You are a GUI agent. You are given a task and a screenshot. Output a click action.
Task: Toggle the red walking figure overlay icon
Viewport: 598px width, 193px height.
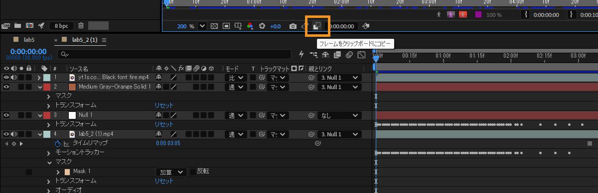[x=463, y=14]
